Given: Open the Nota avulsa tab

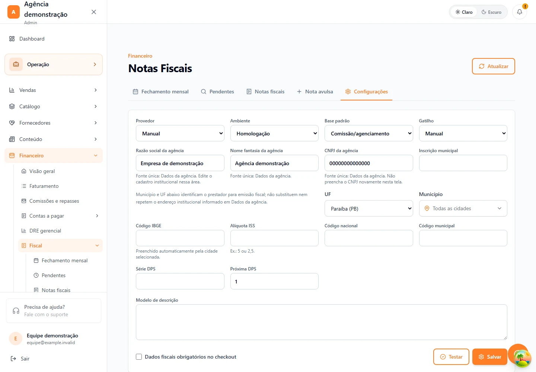Looking at the screenshot, I should tap(315, 92).
